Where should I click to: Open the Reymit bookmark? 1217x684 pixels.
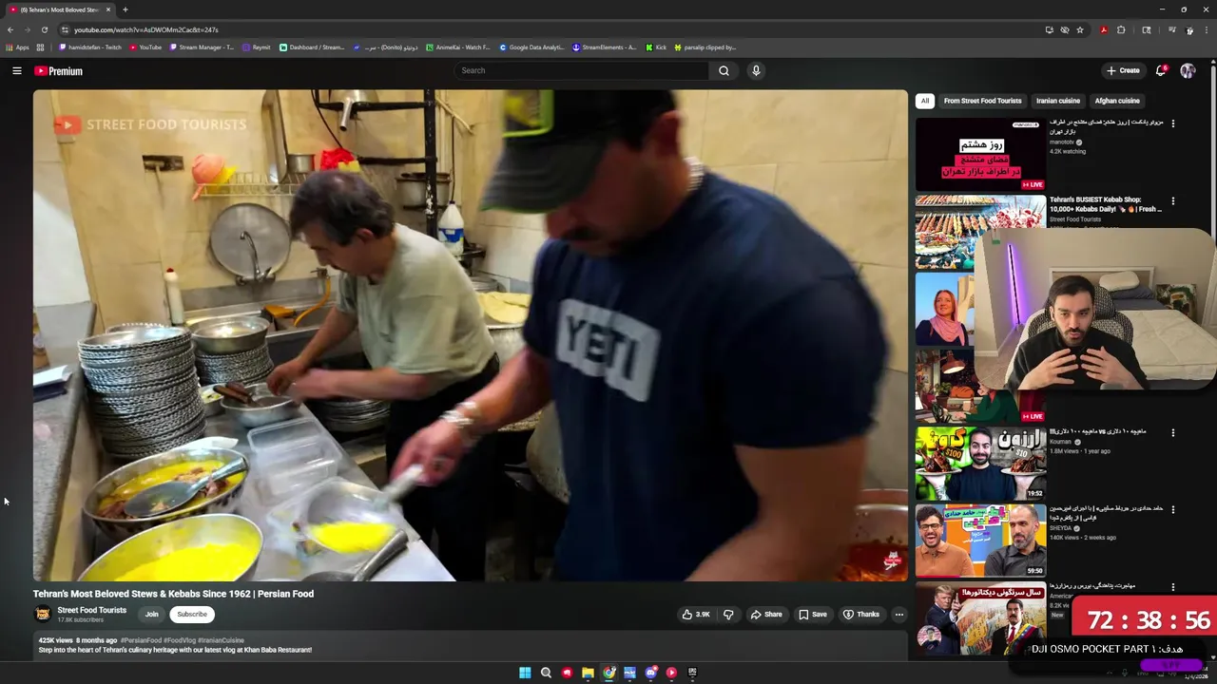click(257, 47)
